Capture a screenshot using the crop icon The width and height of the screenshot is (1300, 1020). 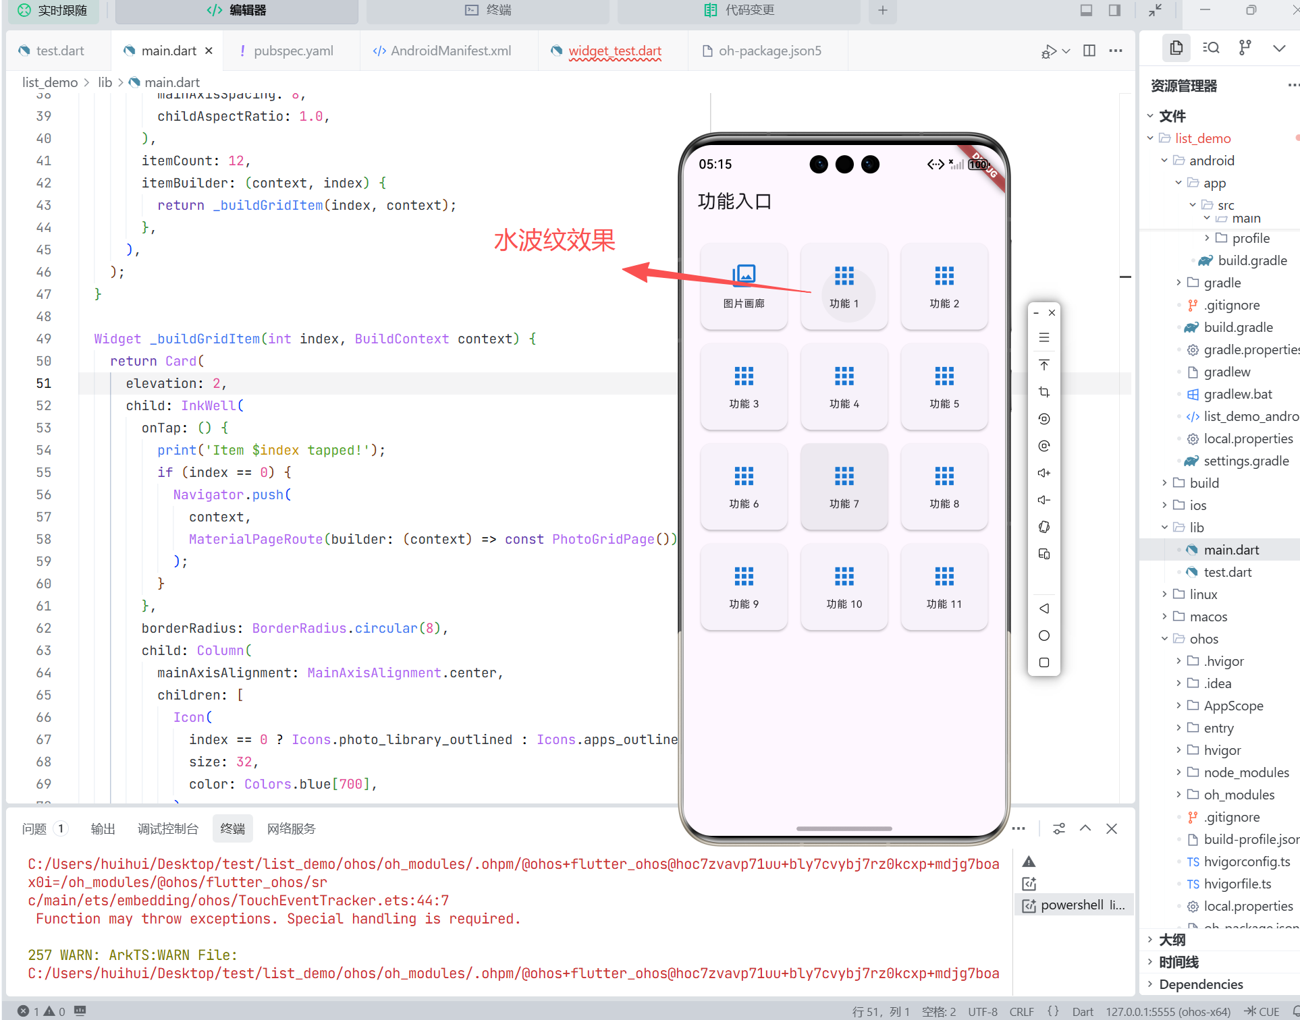click(1044, 391)
